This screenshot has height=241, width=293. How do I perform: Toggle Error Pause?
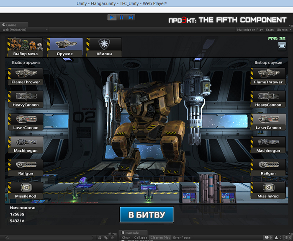click(182, 238)
